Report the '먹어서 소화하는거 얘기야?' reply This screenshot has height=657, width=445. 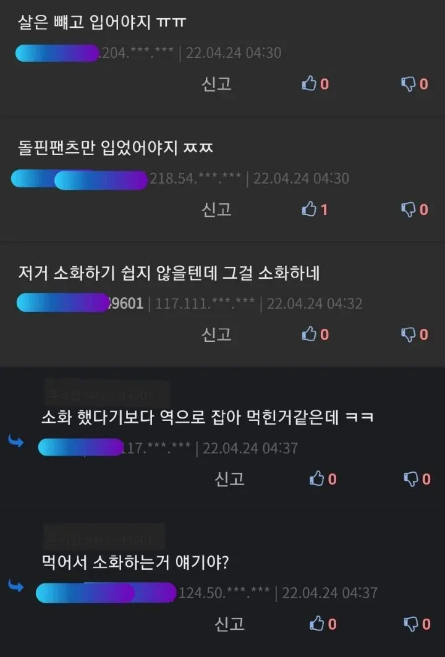[x=229, y=624]
